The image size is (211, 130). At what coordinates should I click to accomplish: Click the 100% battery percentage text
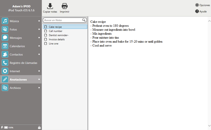(11, 128)
